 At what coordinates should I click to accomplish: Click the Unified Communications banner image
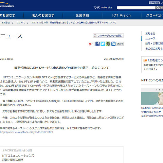[152, 98]
